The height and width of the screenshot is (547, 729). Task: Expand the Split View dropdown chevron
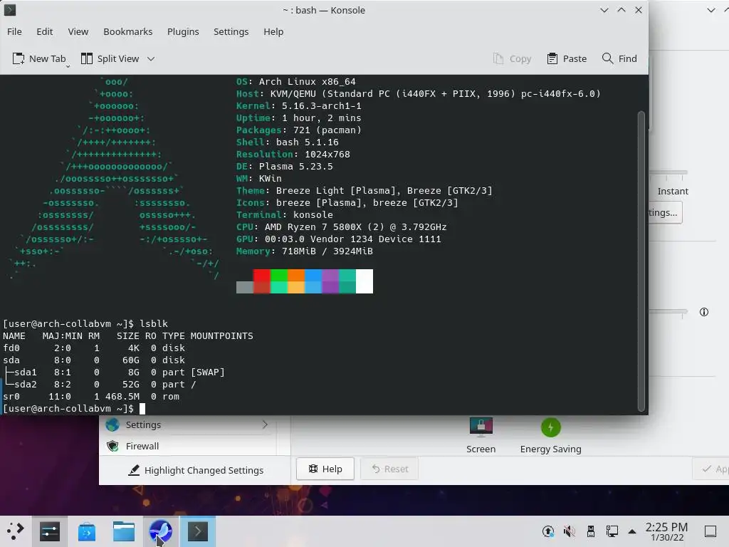tap(151, 58)
